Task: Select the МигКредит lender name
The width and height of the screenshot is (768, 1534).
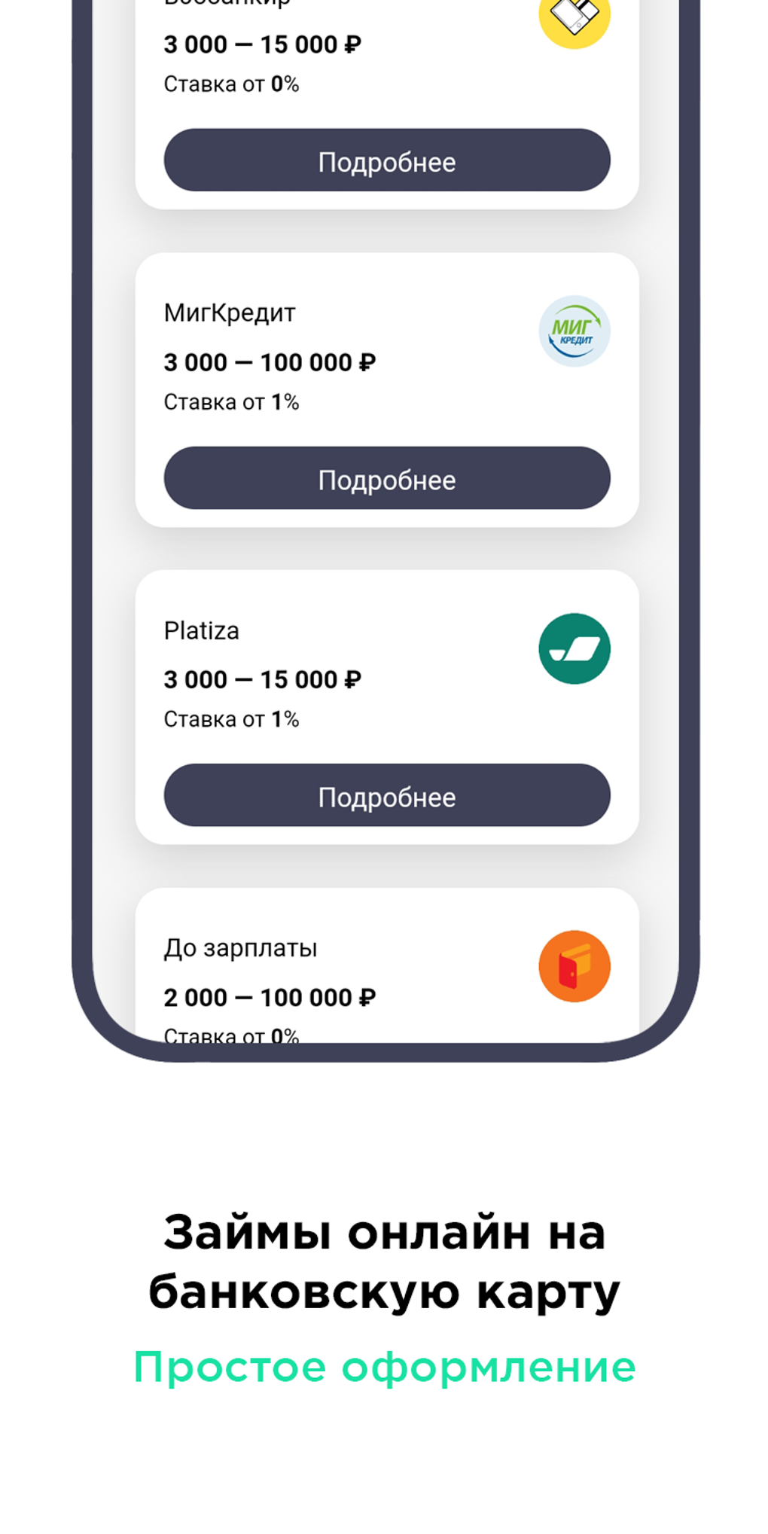Action: point(230,313)
